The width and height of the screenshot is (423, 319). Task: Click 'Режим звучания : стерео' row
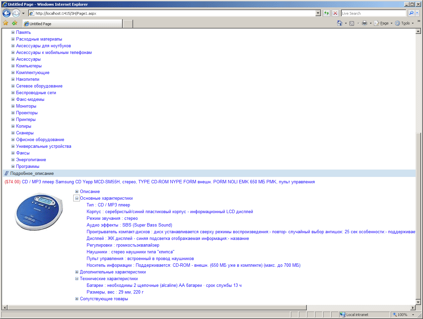pyautogui.click(x=112, y=218)
